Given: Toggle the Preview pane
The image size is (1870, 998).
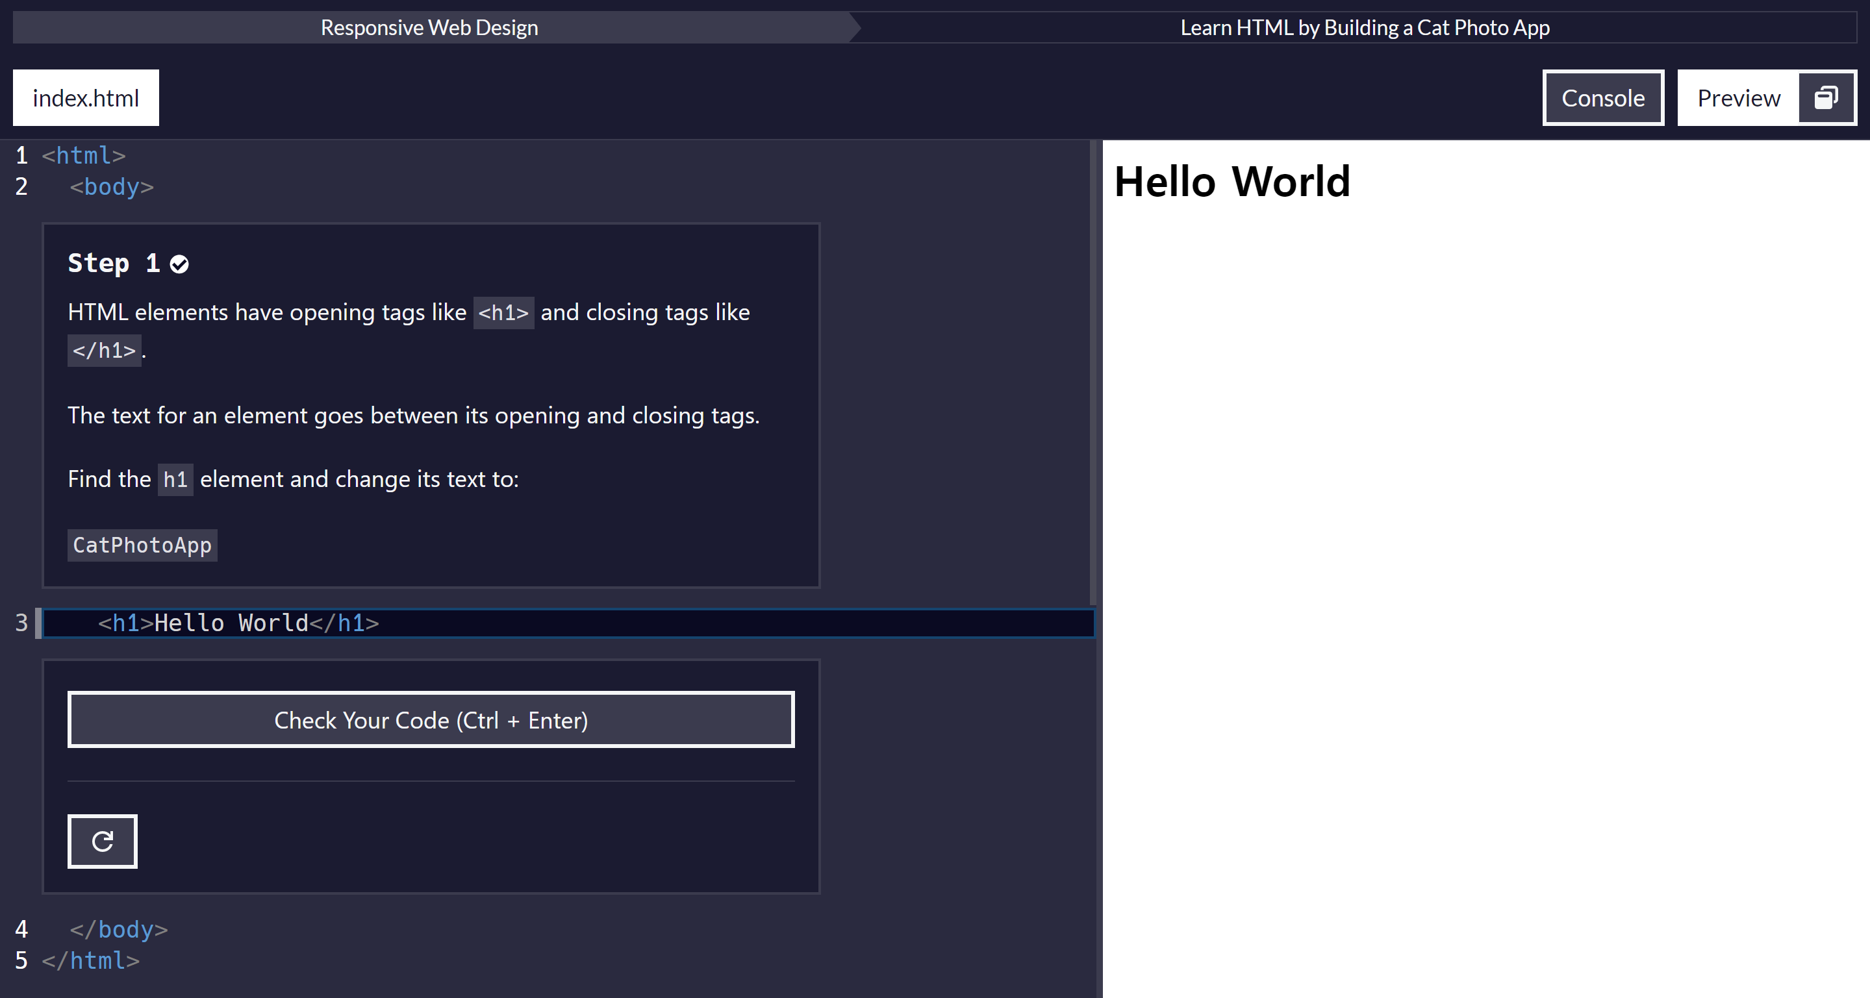Looking at the screenshot, I should pyautogui.click(x=1738, y=98).
